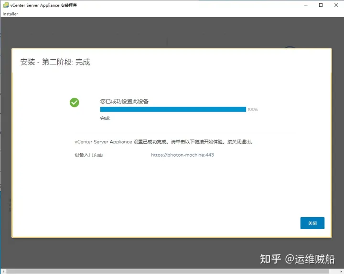Screen dimensions: 344x274
Task: Click the vCenter installer app icon in title bar
Action: click(5, 5)
